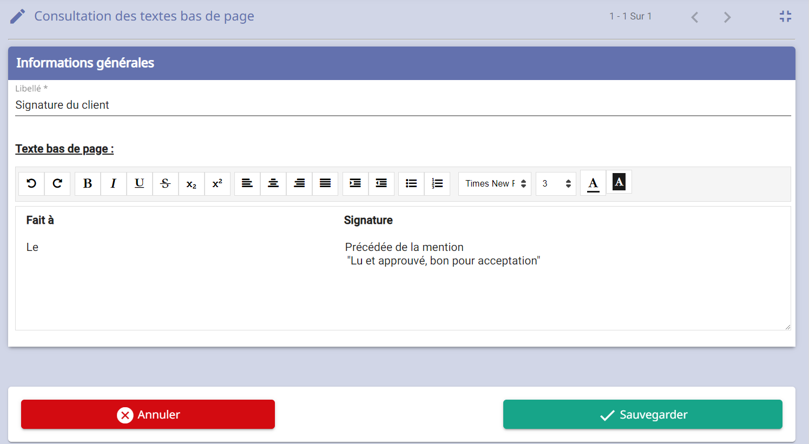Screen dimensions: 809x444
Task: Justify text alignment
Action: pyautogui.click(x=325, y=183)
